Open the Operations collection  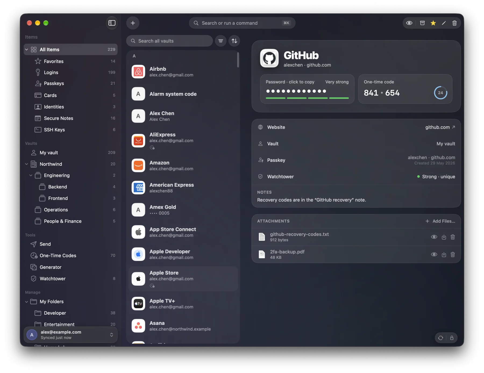(71, 210)
